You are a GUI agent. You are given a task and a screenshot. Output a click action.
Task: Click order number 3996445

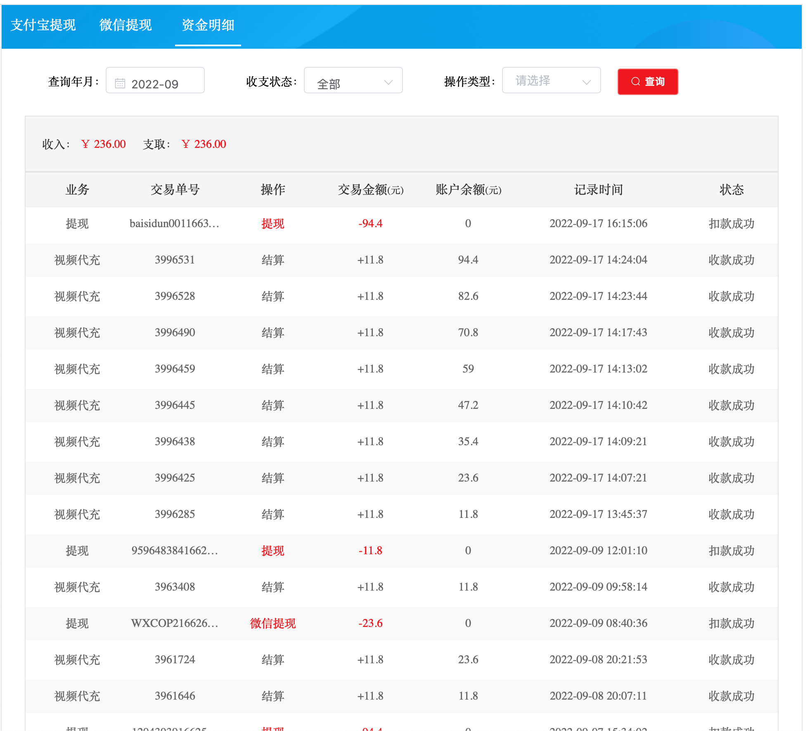point(175,405)
